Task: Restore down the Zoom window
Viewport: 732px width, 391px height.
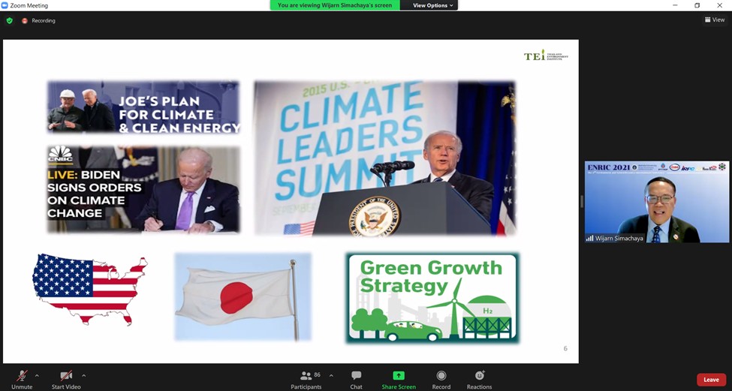Action: 697,5
